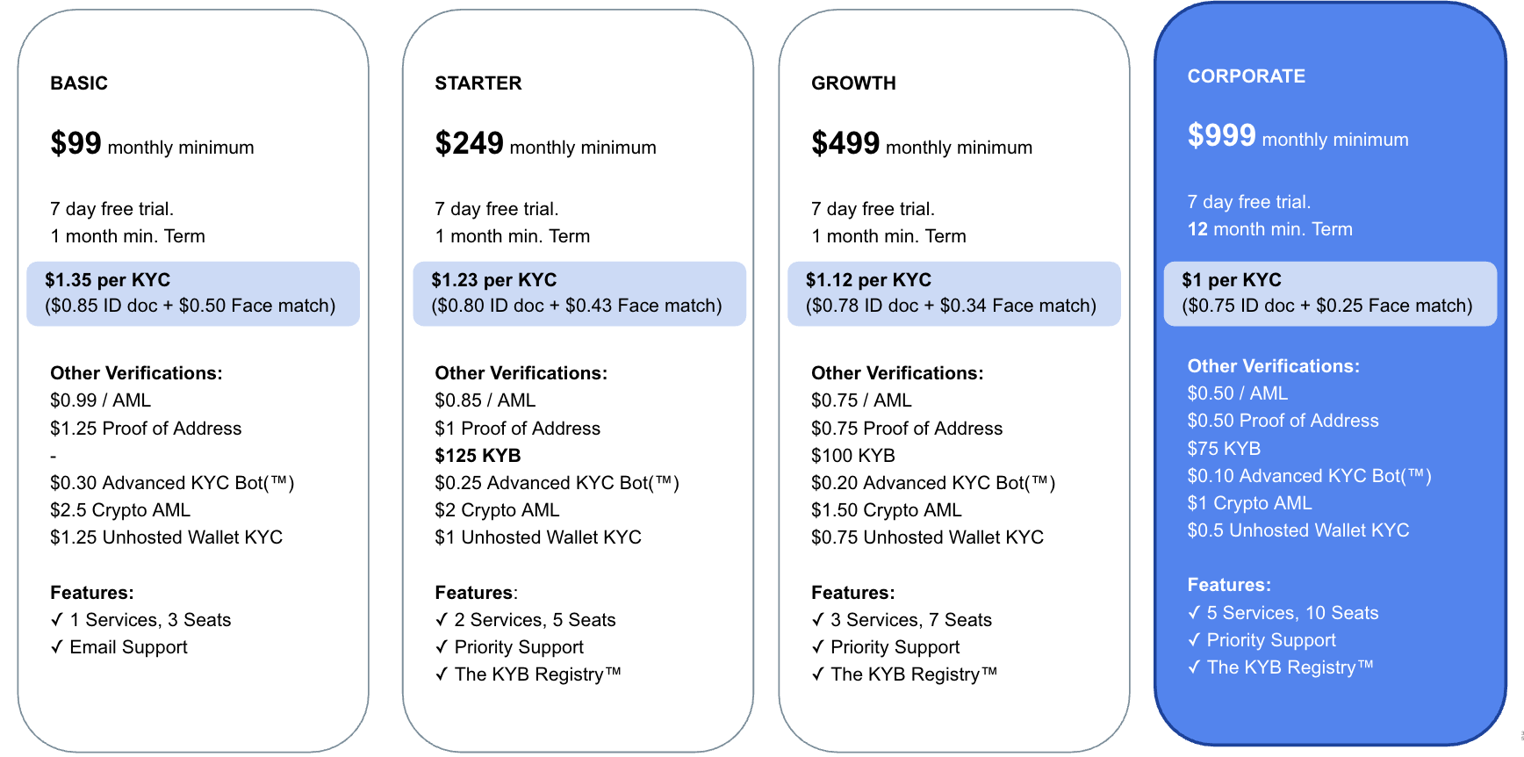Click the $125 KYB line in Starter
The image size is (1524, 757).
(x=478, y=456)
